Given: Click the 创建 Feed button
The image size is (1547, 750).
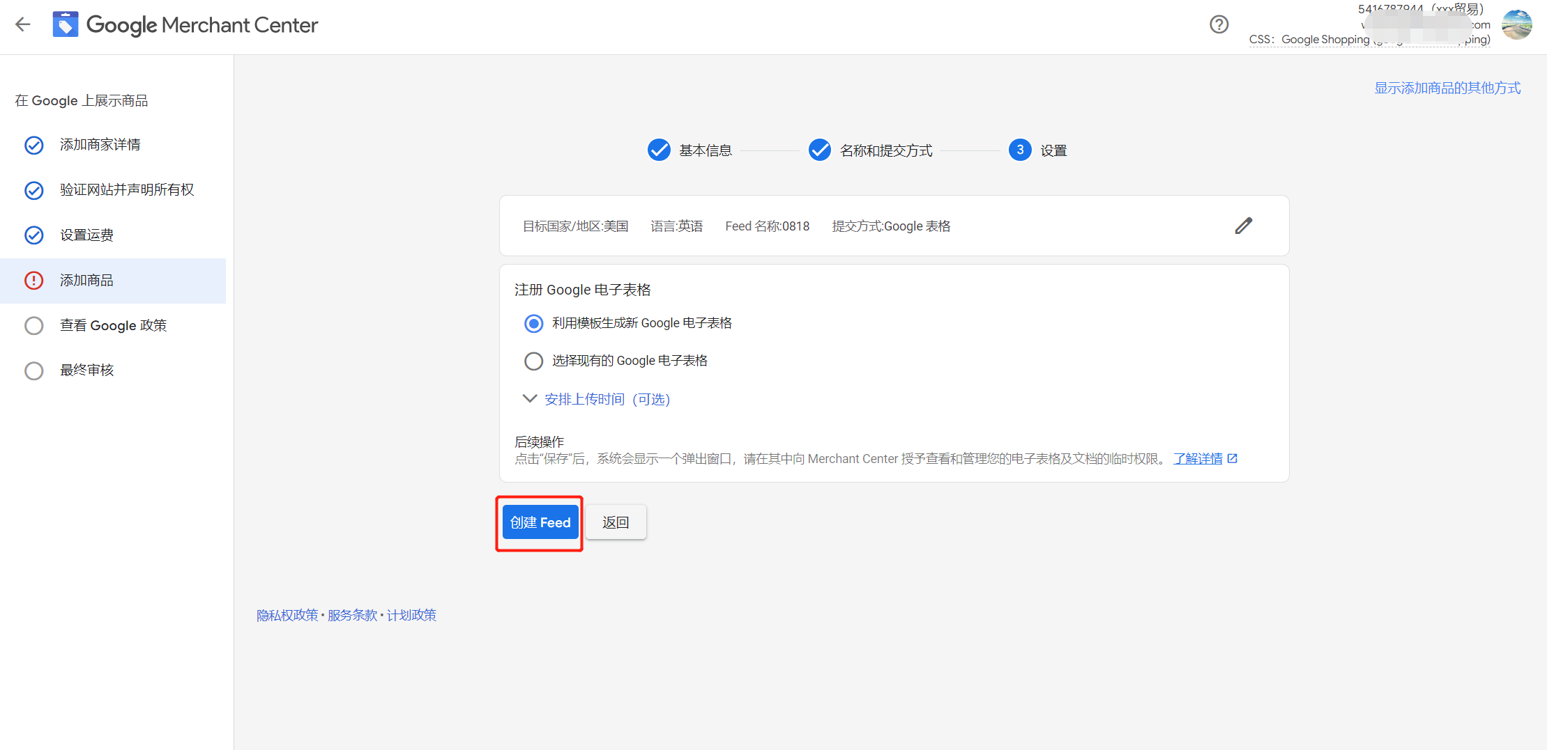Looking at the screenshot, I should click(540, 522).
